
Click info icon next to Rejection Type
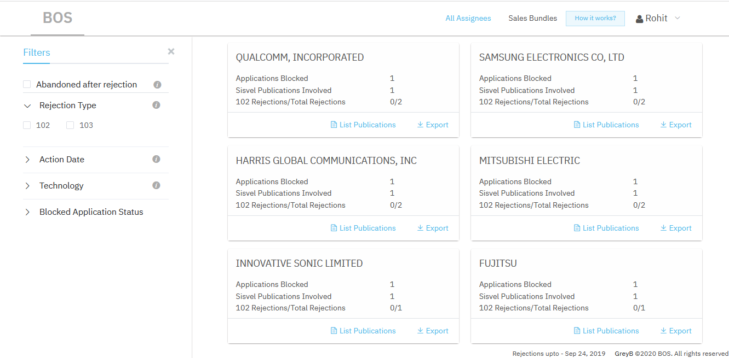pyautogui.click(x=156, y=105)
